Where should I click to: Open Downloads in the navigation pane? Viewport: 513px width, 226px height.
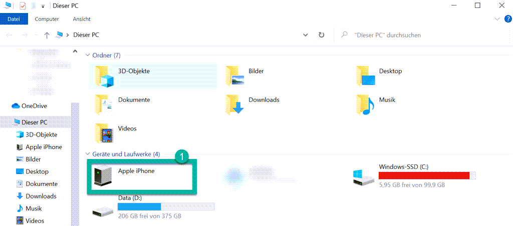pos(35,196)
